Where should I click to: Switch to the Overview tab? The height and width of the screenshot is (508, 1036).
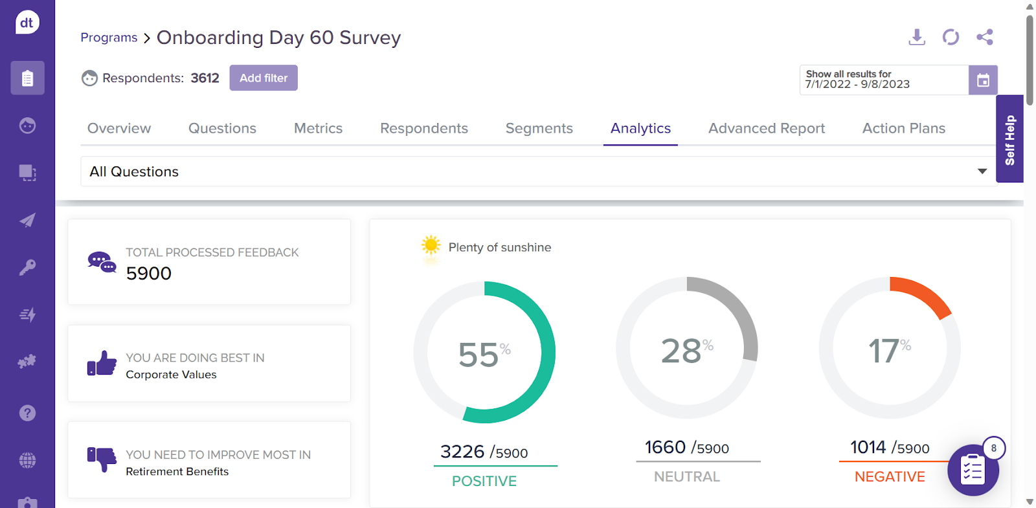click(x=119, y=128)
